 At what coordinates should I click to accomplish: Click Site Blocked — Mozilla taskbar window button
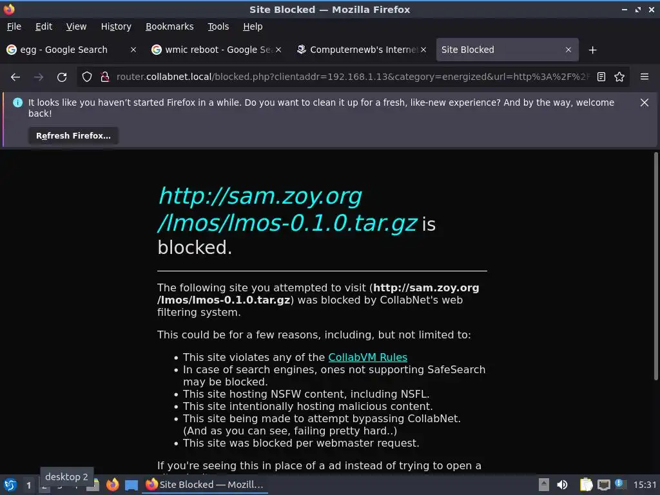pos(204,485)
